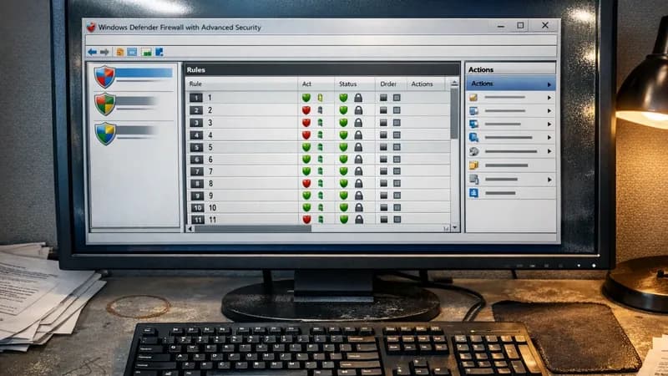
Task: Maximize the Windows Defender Firewall window
Action: (x=520, y=26)
